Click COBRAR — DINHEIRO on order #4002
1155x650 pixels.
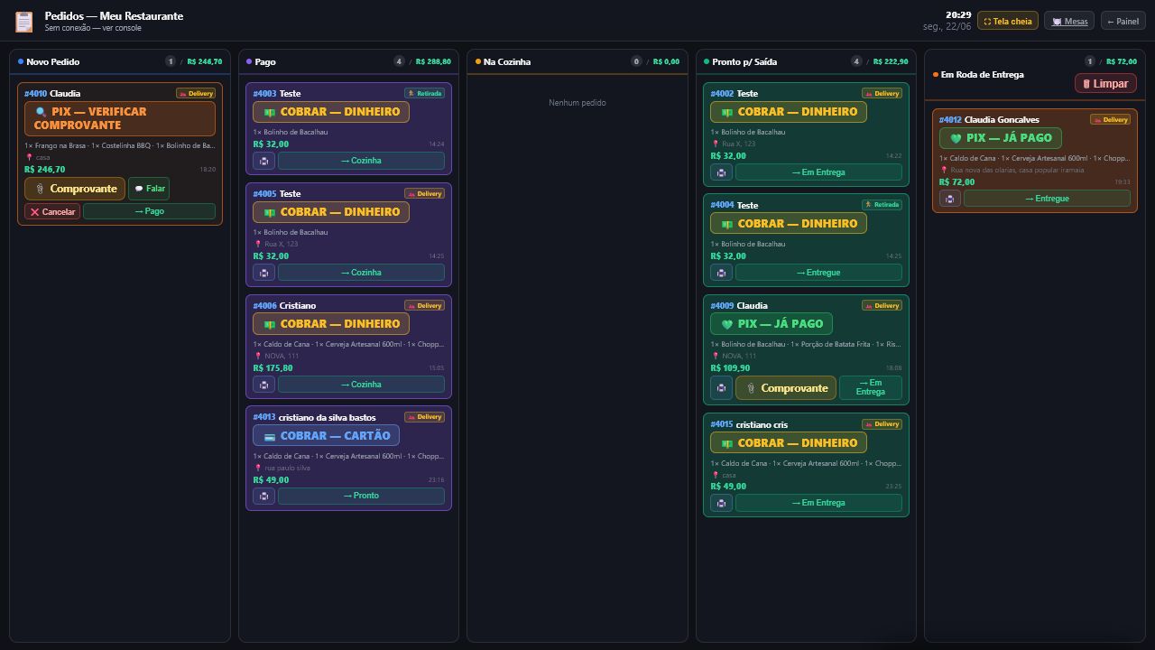click(x=789, y=112)
